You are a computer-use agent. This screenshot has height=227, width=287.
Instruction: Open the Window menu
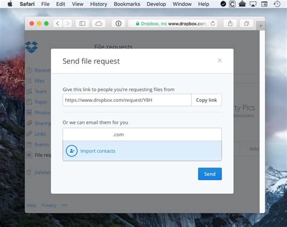pos(182,4)
